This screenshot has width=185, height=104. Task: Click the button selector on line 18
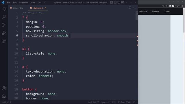(28, 89)
